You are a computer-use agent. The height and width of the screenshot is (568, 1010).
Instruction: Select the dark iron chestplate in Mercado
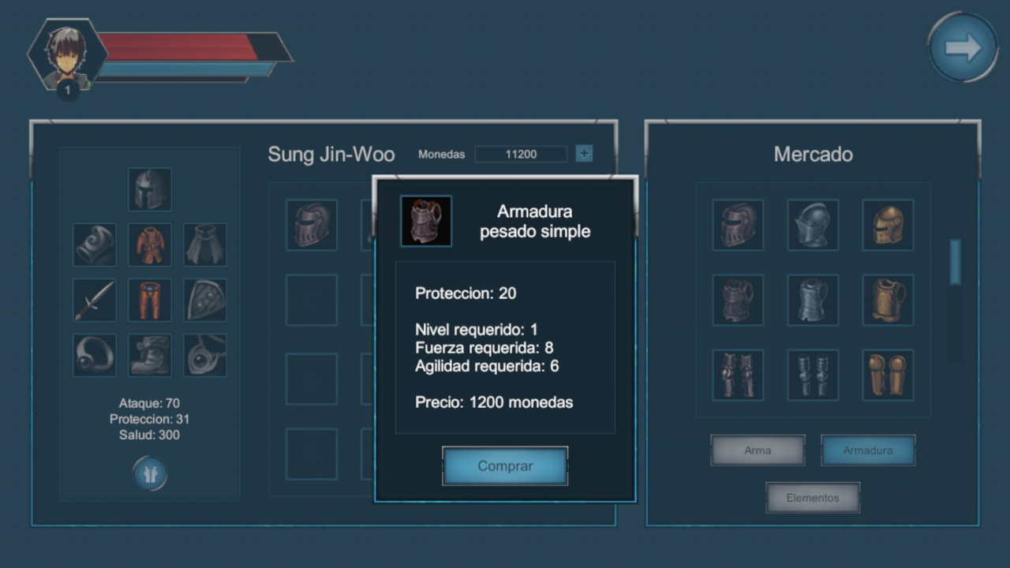point(738,300)
